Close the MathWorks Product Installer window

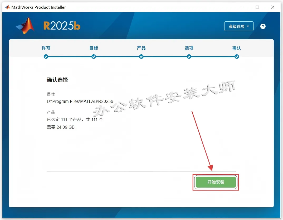[x=273, y=7]
